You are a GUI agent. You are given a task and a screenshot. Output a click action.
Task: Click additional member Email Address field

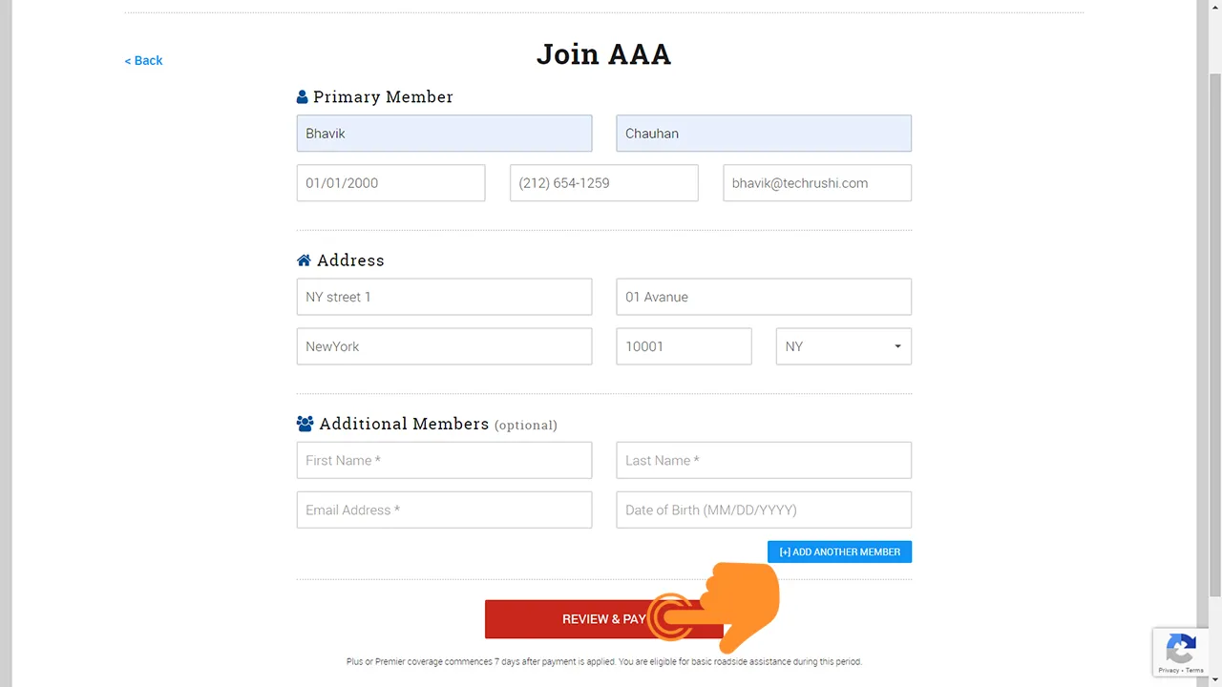[444, 510]
